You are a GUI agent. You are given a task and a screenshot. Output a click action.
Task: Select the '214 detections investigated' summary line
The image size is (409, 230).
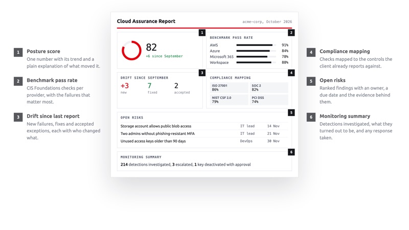pyautogui.click(x=186, y=165)
